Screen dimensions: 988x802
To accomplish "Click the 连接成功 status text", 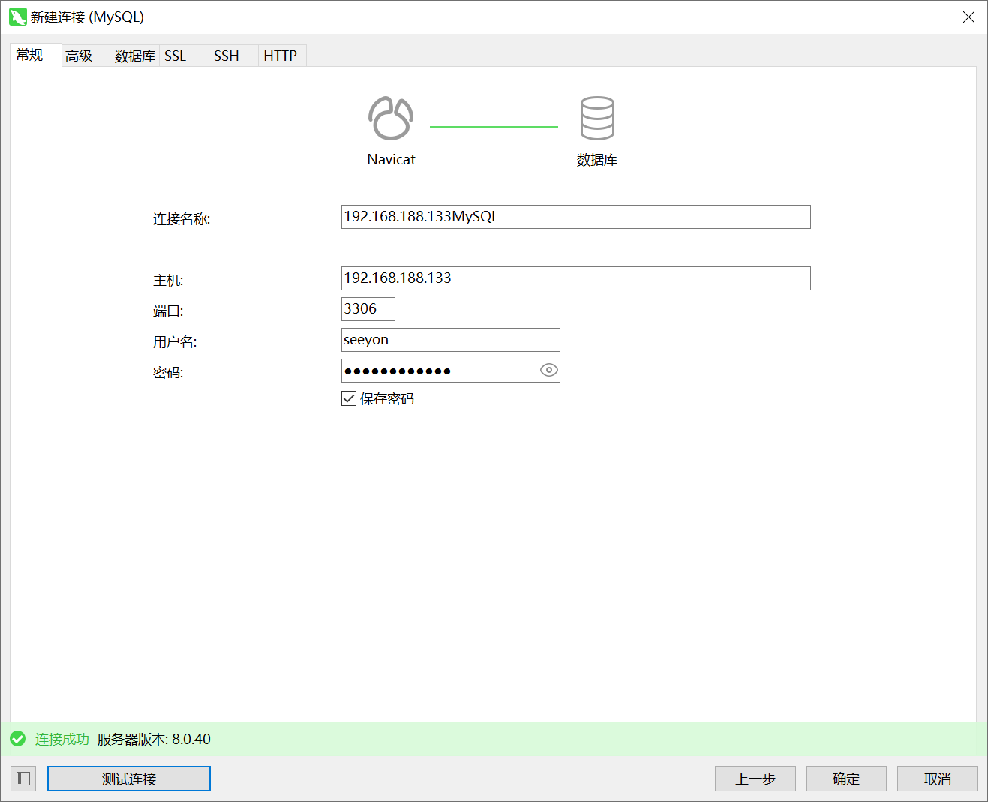I will pos(62,739).
